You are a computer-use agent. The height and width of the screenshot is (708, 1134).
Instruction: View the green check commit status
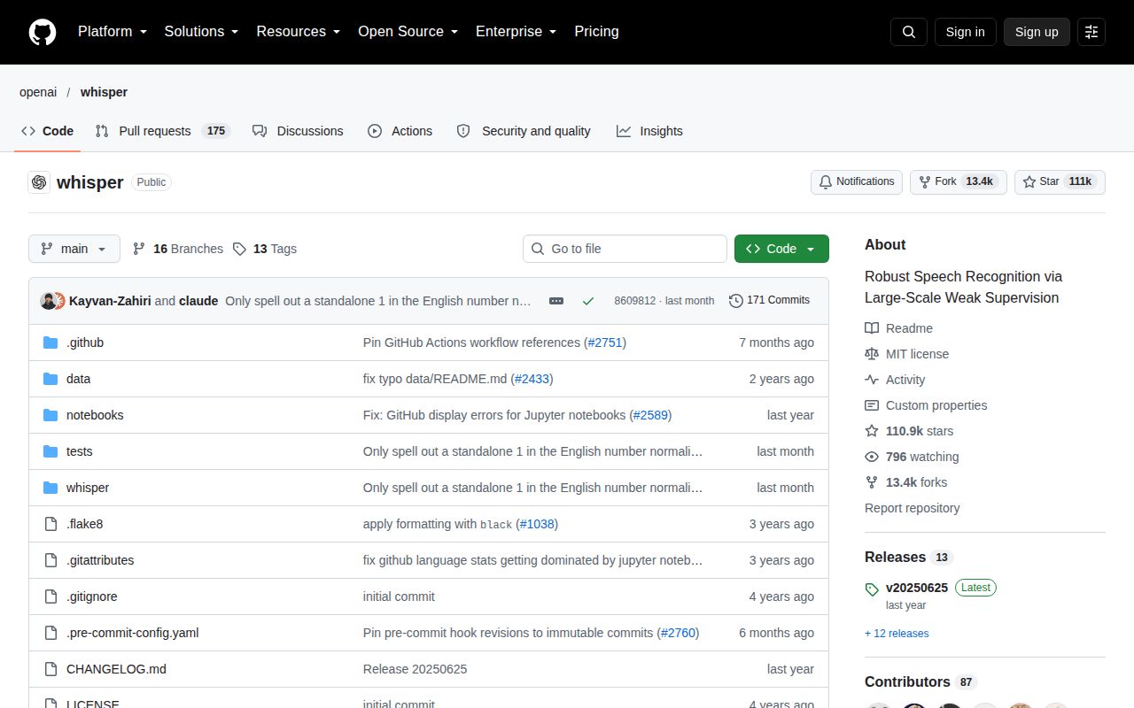pyautogui.click(x=588, y=301)
